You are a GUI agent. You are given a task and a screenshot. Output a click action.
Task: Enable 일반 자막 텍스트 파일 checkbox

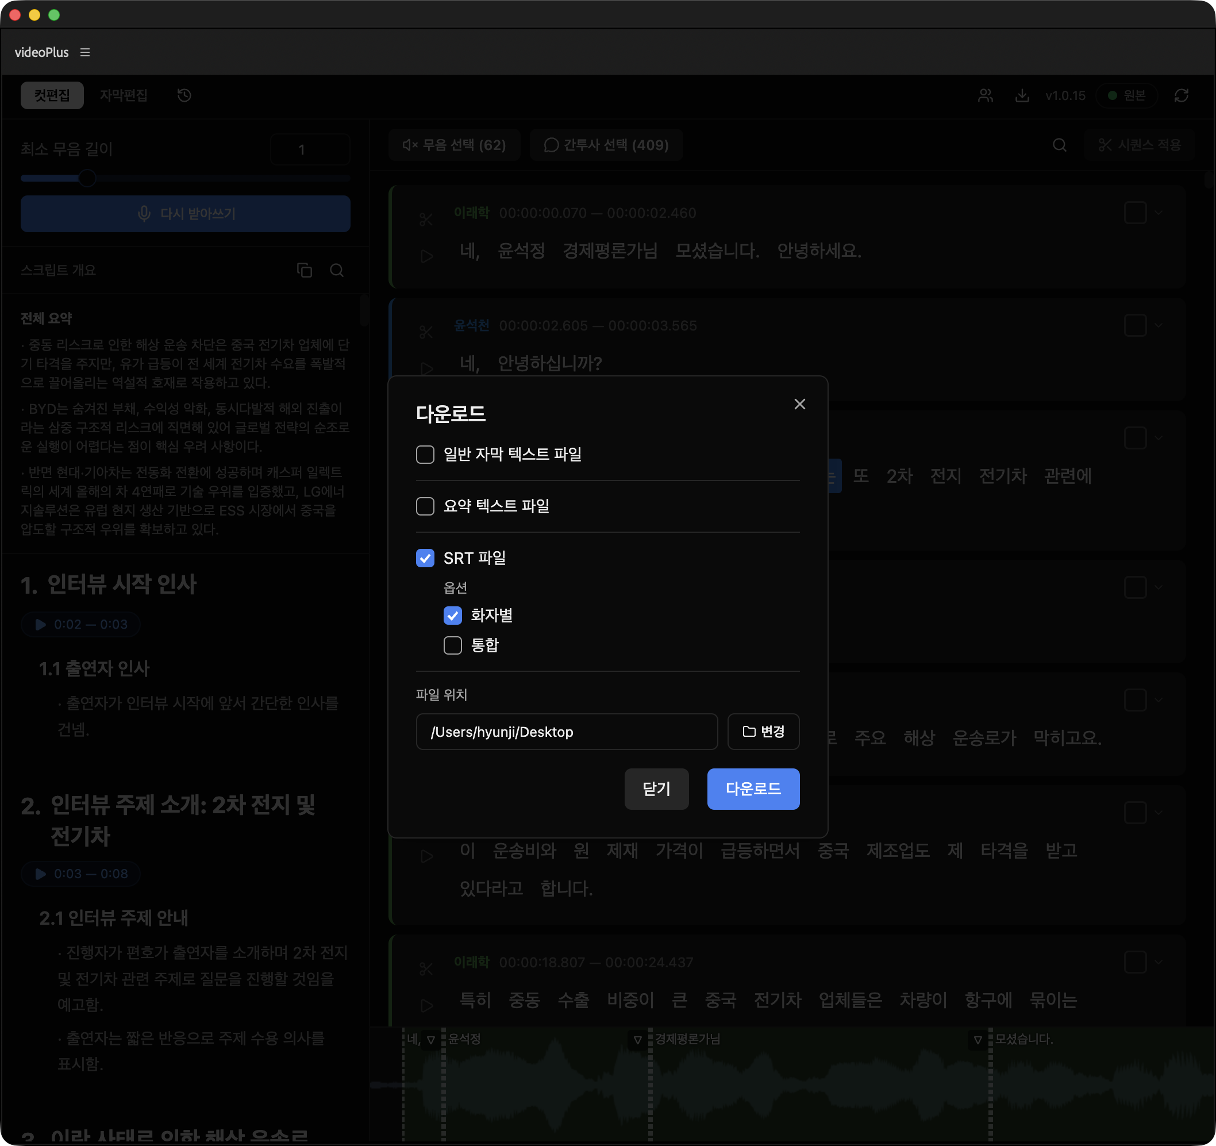click(425, 455)
